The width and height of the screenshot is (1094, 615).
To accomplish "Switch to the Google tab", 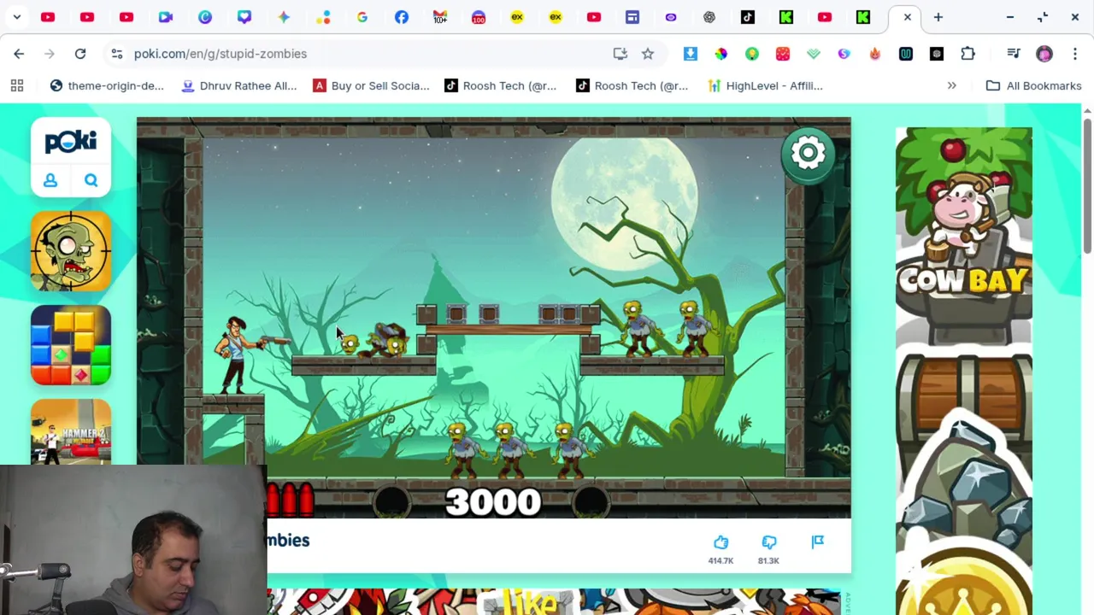I will pyautogui.click(x=362, y=17).
